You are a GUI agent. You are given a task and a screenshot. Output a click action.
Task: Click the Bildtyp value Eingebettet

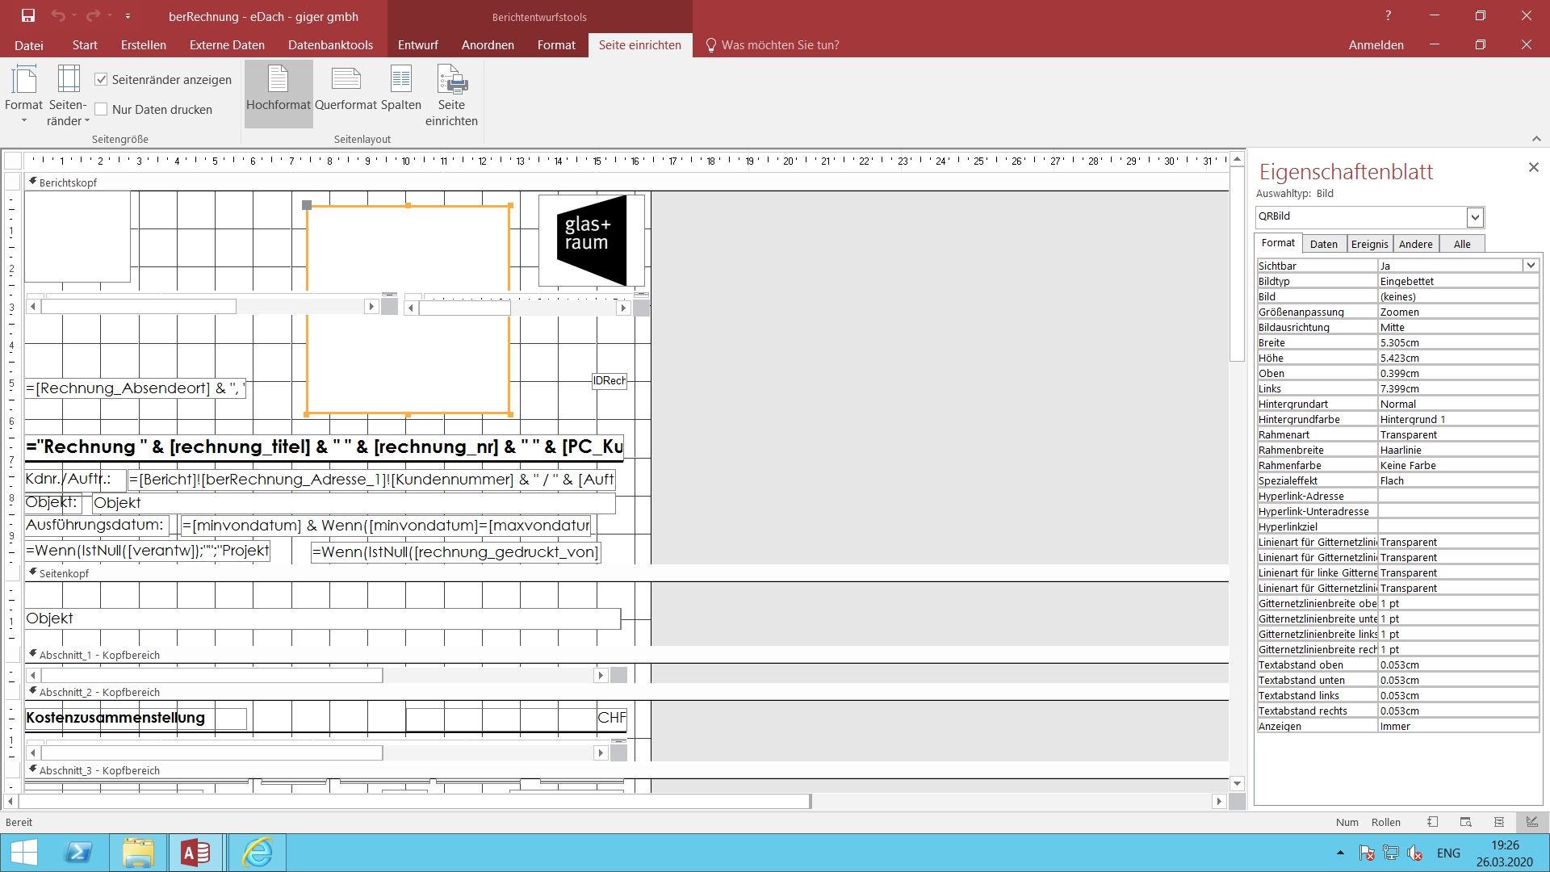[1458, 281]
